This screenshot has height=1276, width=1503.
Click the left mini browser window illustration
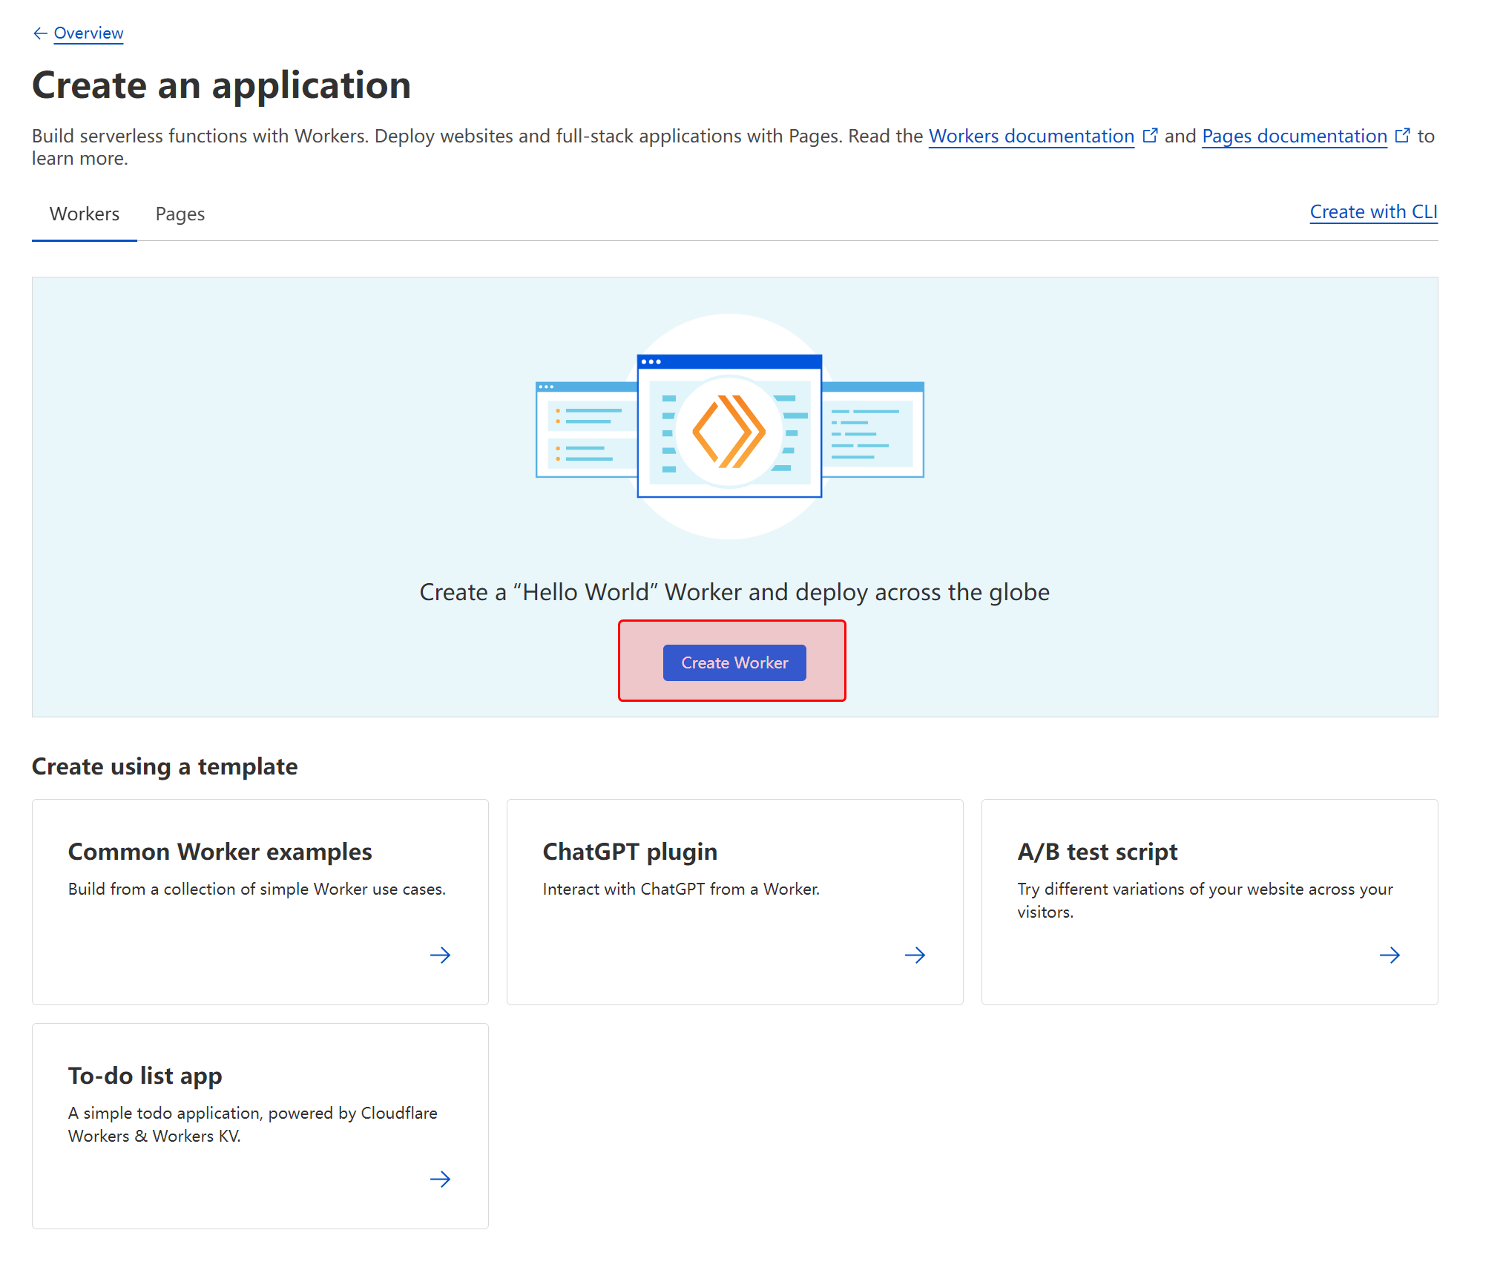pos(585,430)
